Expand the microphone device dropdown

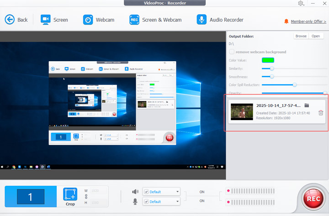pos(177,201)
